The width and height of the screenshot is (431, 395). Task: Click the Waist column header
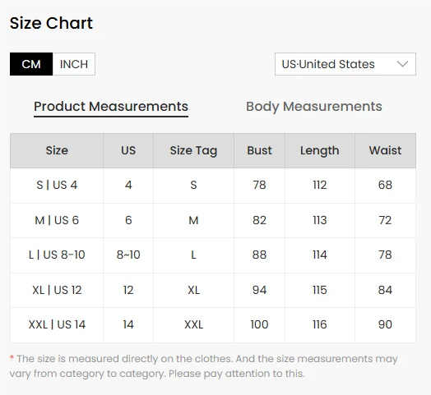coord(385,151)
